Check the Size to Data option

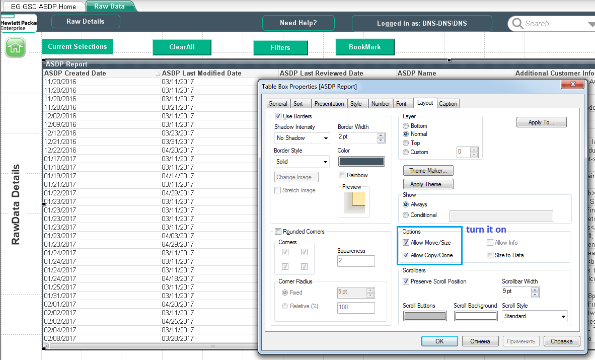(490, 255)
